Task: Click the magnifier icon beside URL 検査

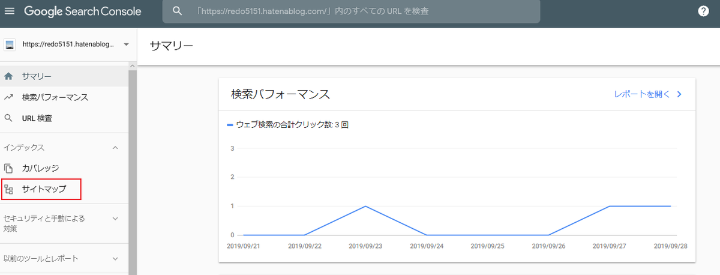Action: 9,118
